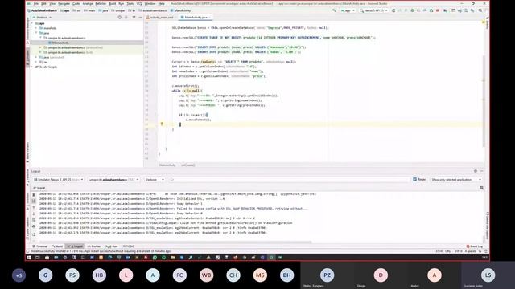Hide the Project panel with minus icon
515x289 pixels.
click(x=140, y=17)
